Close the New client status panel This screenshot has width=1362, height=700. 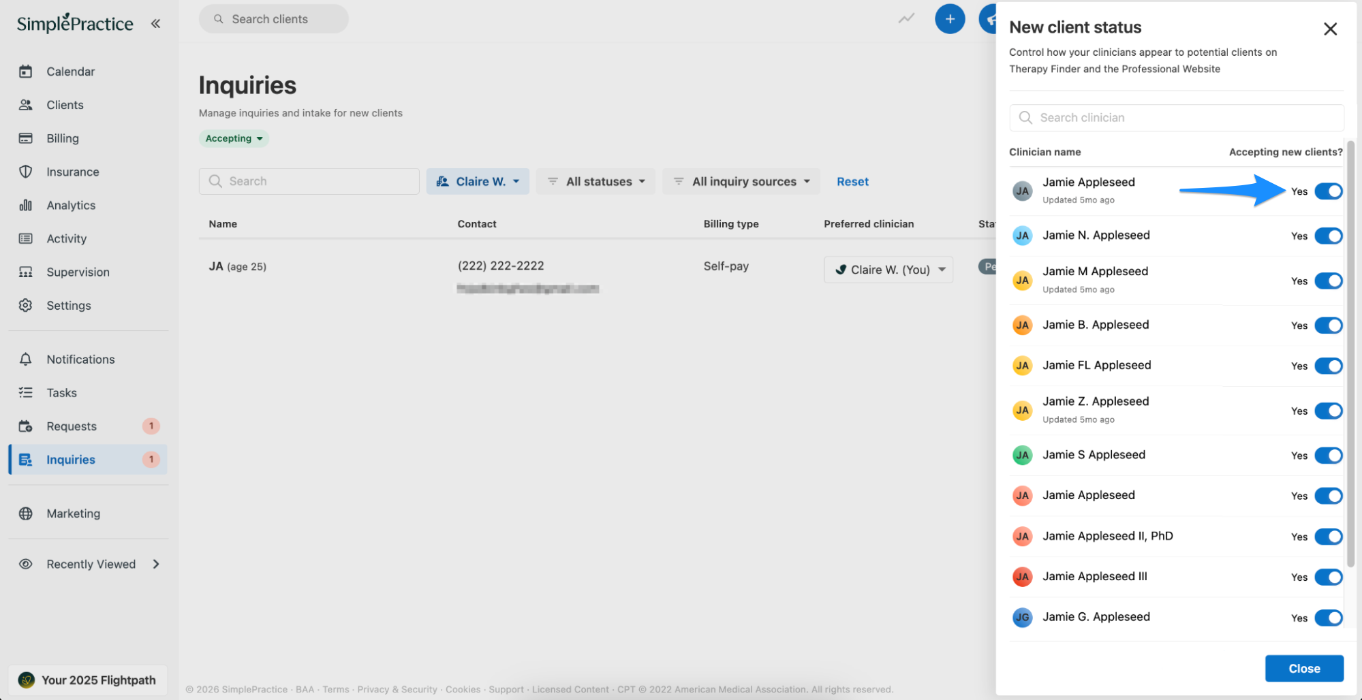point(1330,29)
